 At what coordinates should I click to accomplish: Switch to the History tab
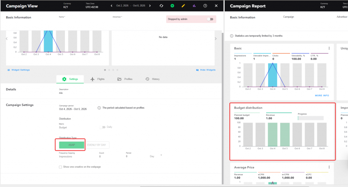pos(153,79)
